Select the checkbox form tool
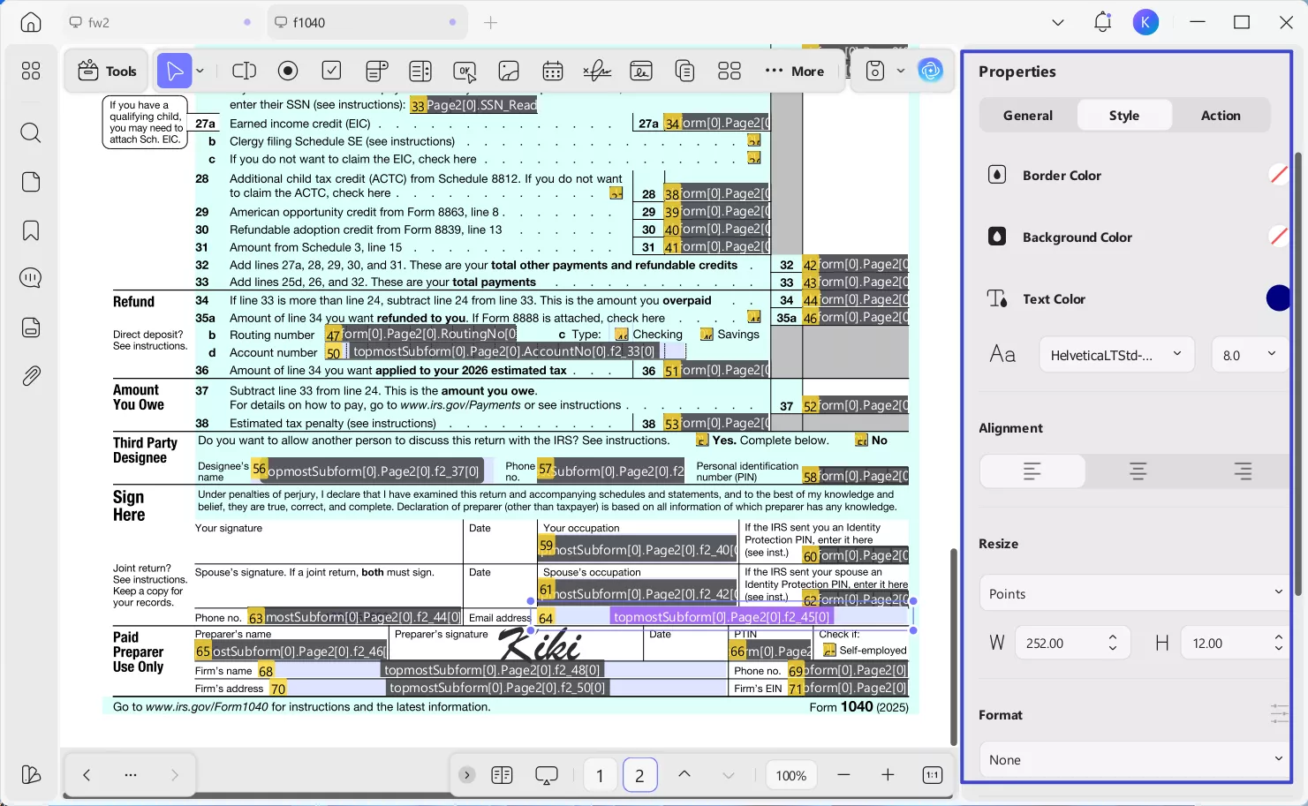The height and width of the screenshot is (806, 1308). 332,71
